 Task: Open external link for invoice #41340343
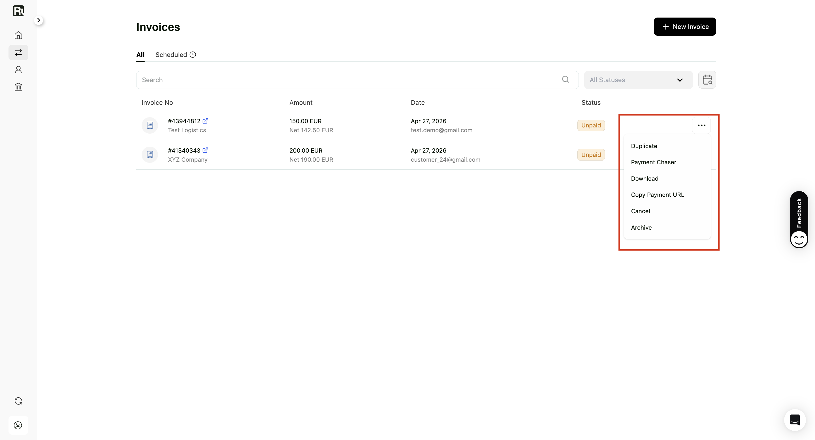pyautogui.click(x=205, y=150)
